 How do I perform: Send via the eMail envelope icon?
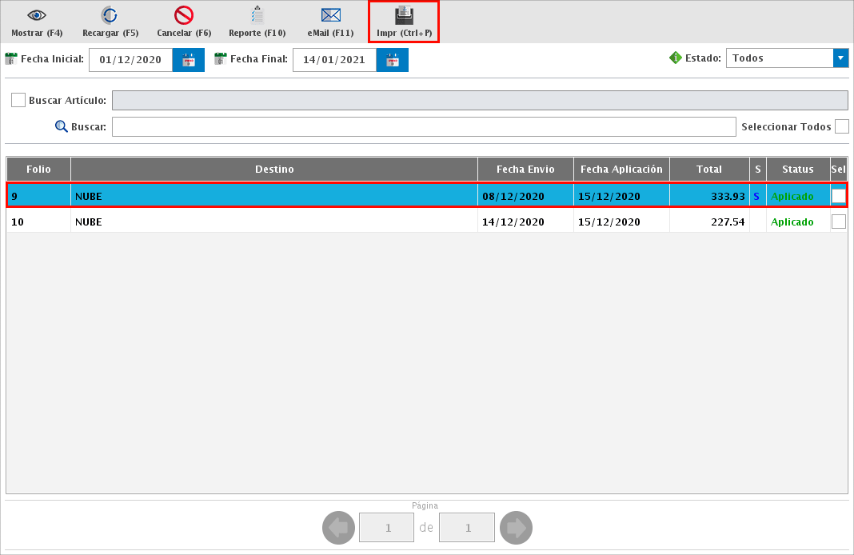pyautogui.click(x=330, y=15)
